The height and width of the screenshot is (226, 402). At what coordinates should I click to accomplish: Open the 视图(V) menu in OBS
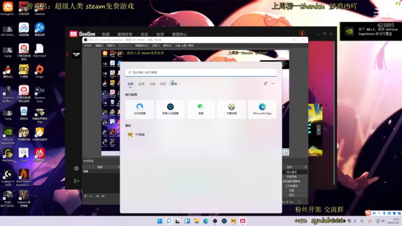pyautogui.click(x=111, y=46)
